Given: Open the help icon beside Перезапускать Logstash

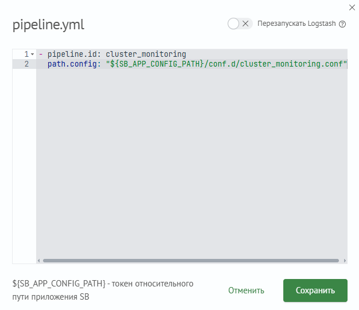Looking at the screenshot, I should point(342,24).
